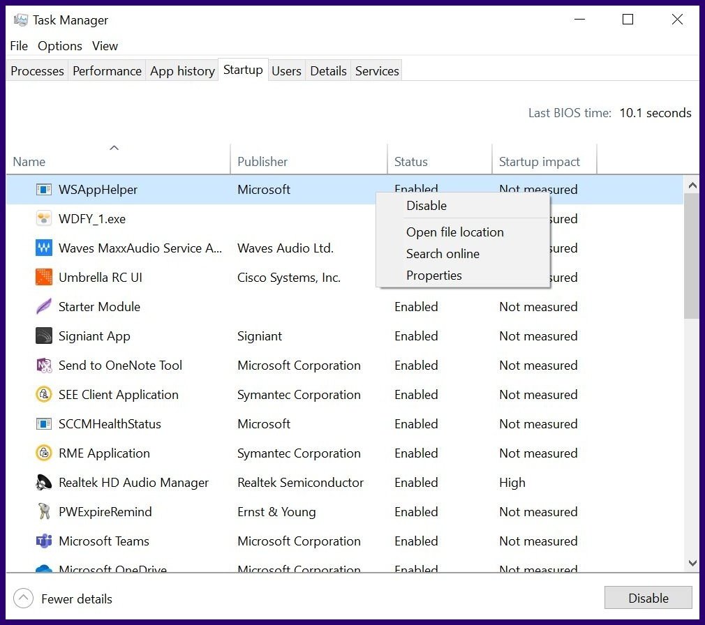Select the Starter Module row name

[99, 307]
